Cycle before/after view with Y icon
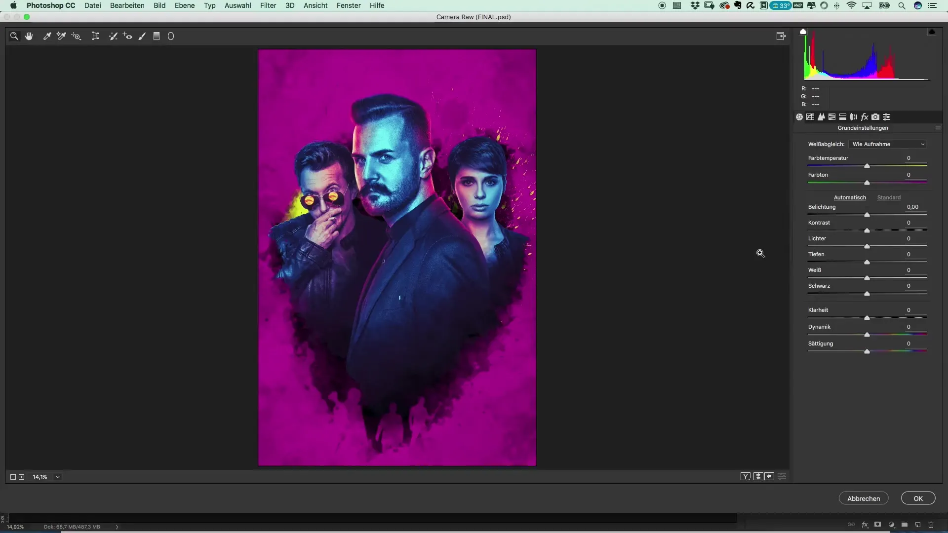Screen dimensions: 948x533 746,476
